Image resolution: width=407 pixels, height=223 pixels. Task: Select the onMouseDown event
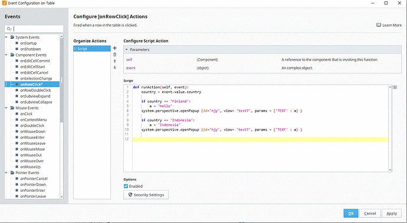pos(32,132)
